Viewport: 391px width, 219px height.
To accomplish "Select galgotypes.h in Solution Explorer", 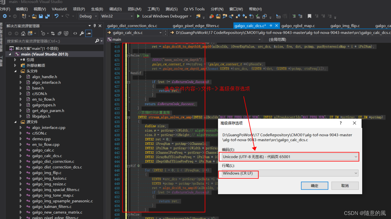I will click(44, 105).
